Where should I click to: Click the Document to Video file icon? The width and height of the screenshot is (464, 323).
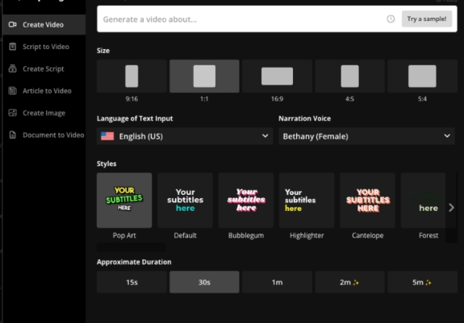click(x=12, y=135)
